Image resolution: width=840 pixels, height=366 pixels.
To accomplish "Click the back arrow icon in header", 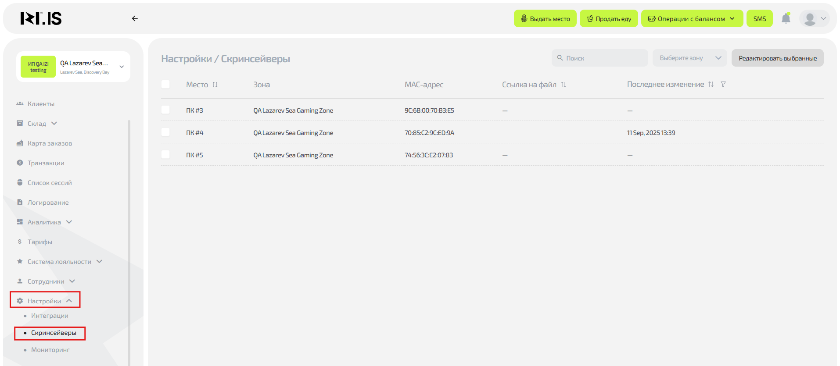I will [x=135, y=18].
